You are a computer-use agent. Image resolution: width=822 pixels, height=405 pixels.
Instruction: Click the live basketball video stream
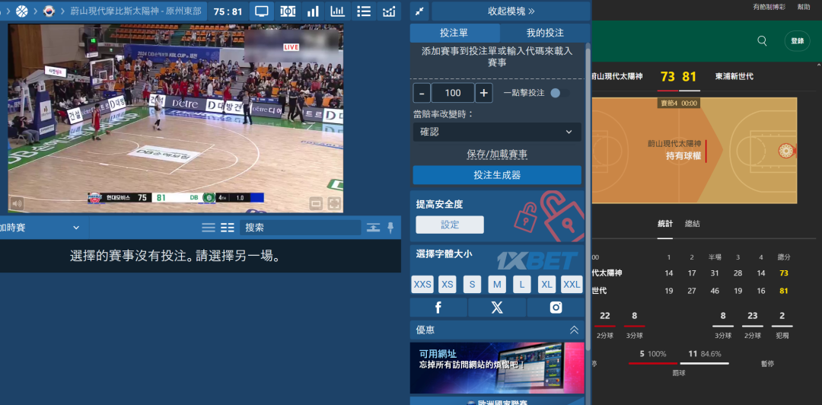[176, 118]
